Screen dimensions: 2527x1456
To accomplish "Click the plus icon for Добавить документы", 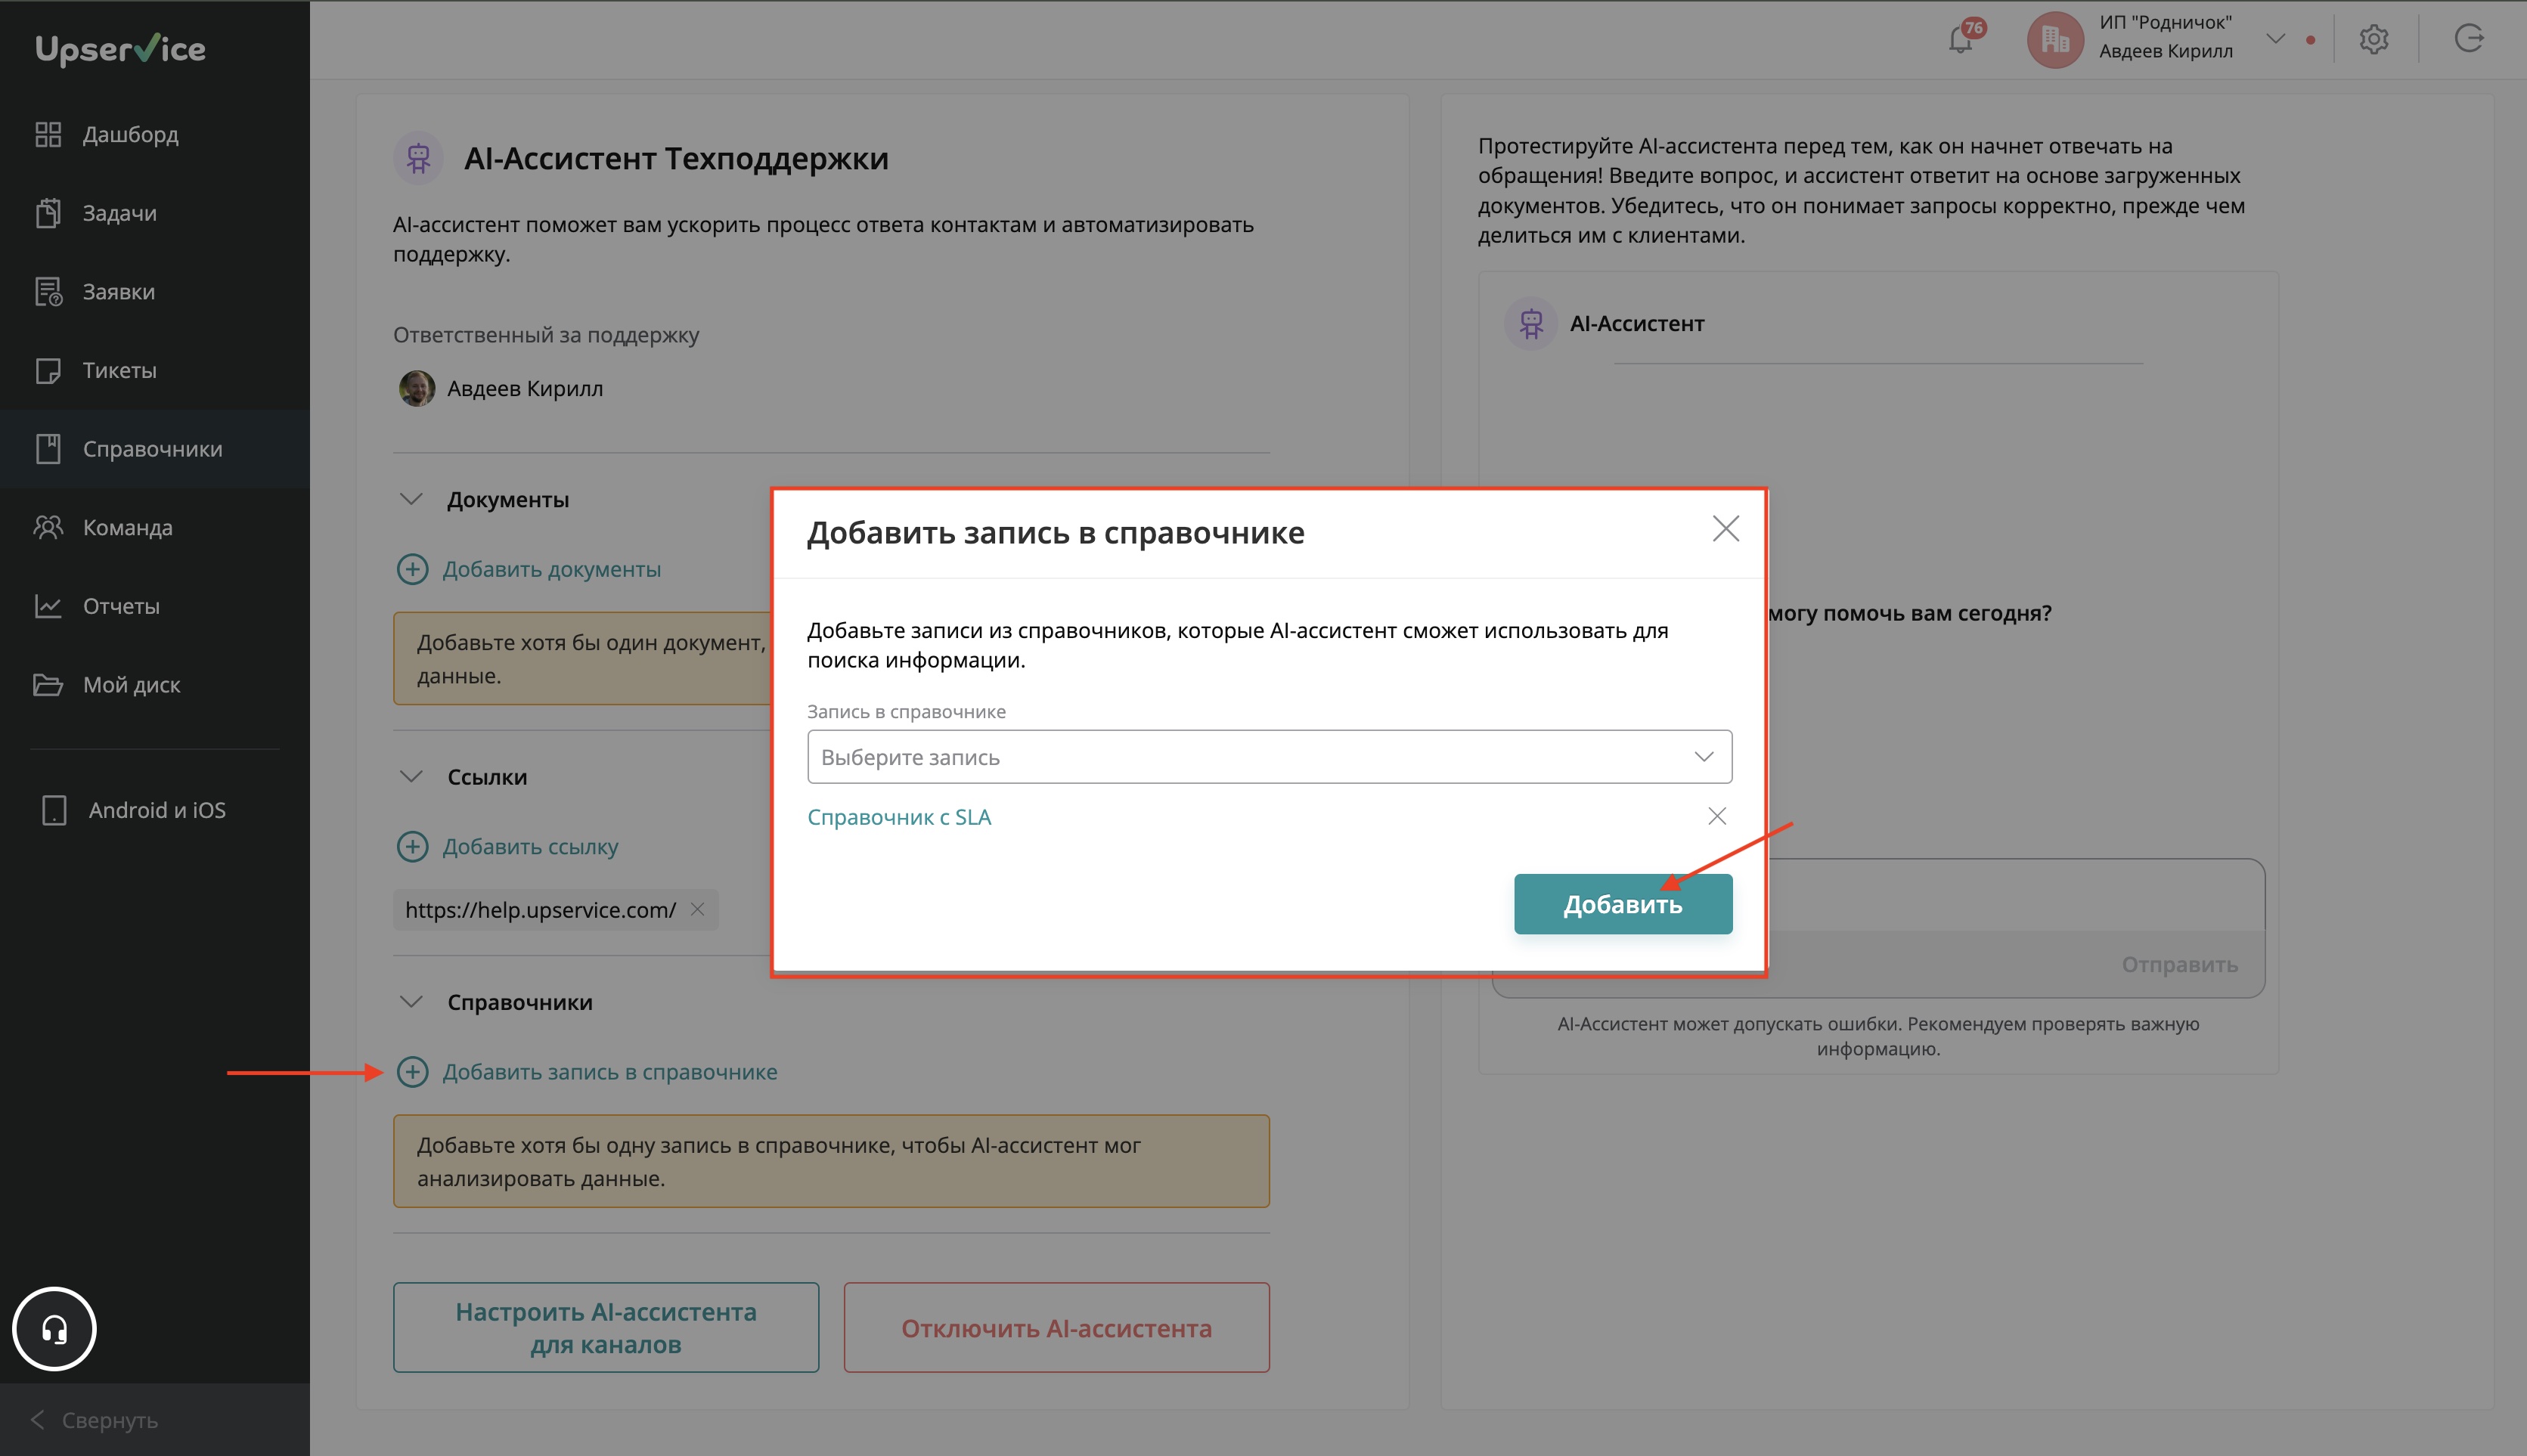I will [412, 569].
